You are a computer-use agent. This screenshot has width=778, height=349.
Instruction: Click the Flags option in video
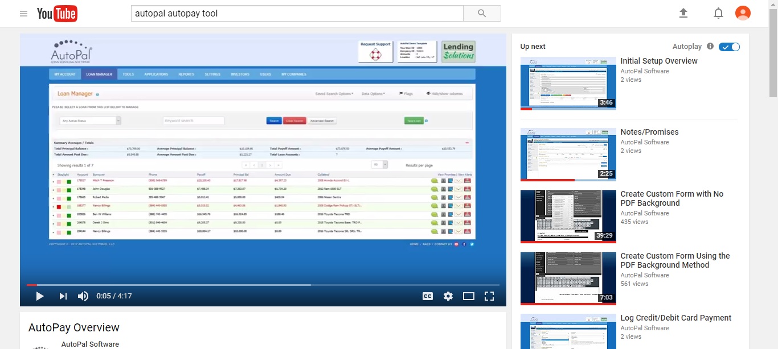point(406,94)
